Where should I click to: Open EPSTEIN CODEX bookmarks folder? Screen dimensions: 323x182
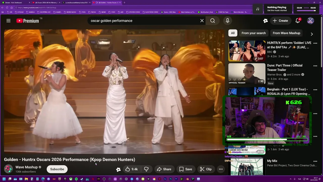(x=133, y=12)
